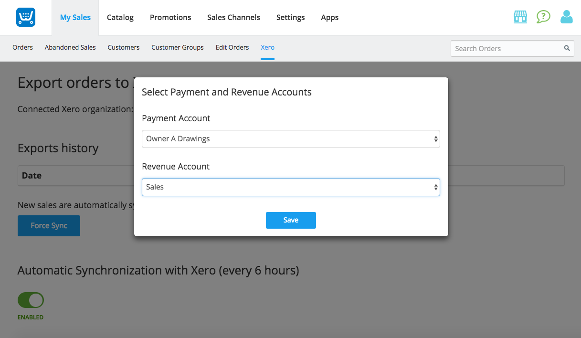The image size is (581, 338).
Task: Click the Force Sync button
Action: (x=49, y=226)
